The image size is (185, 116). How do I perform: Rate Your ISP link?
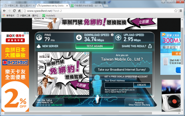[57, 105]
